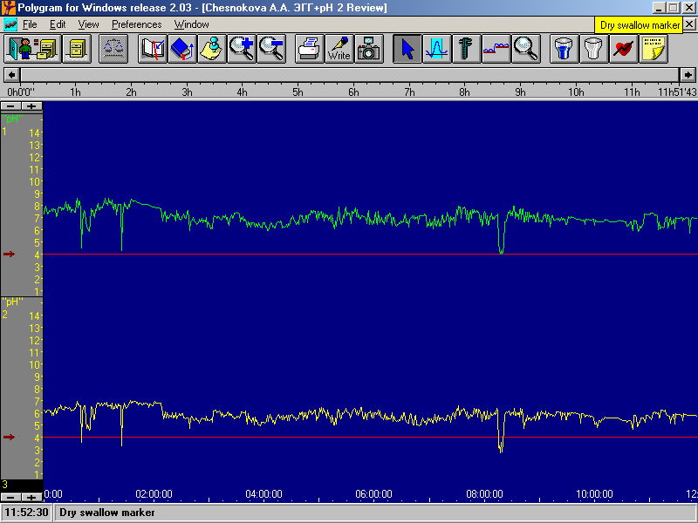Click the bottom minus channel scale button
The width and height of the screenshot is (698, 523).
(x=10, y=498)
